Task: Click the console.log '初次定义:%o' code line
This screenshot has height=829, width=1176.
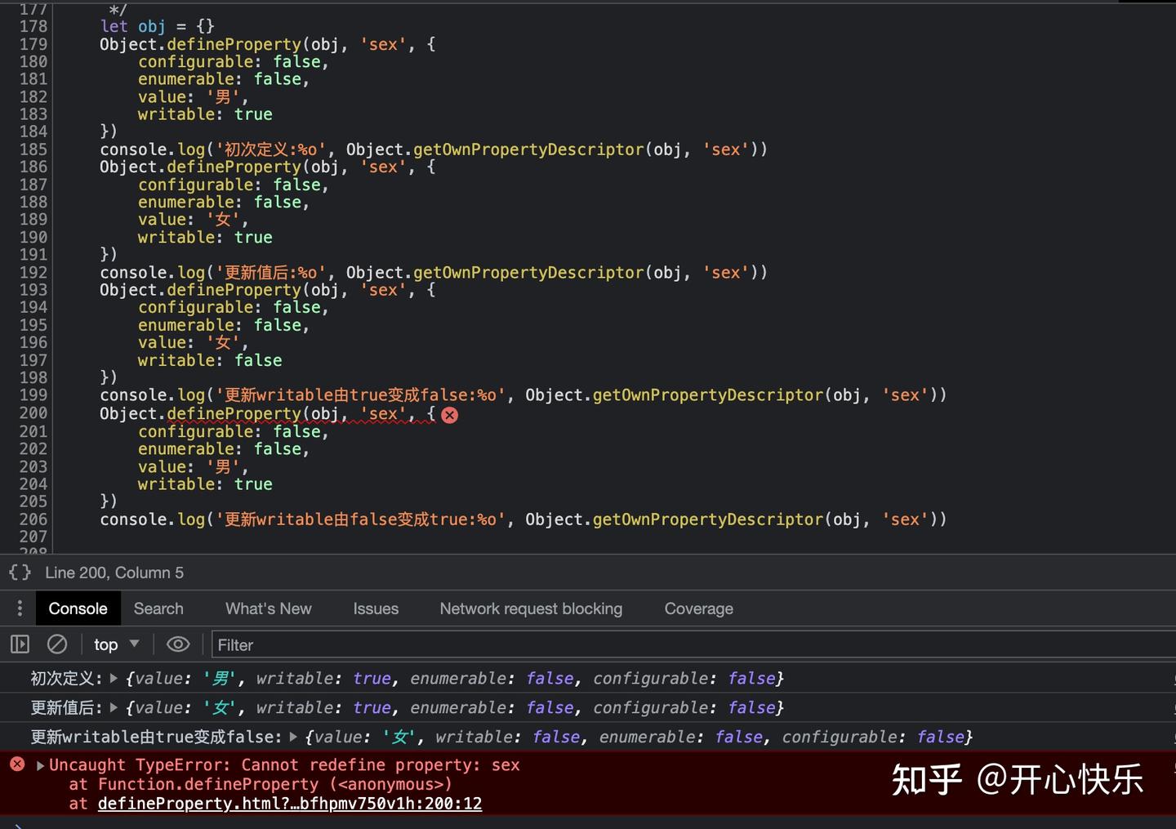Action: [434, 149]
